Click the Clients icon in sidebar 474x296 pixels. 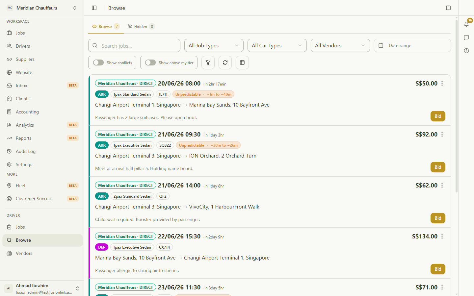[9, 99]
